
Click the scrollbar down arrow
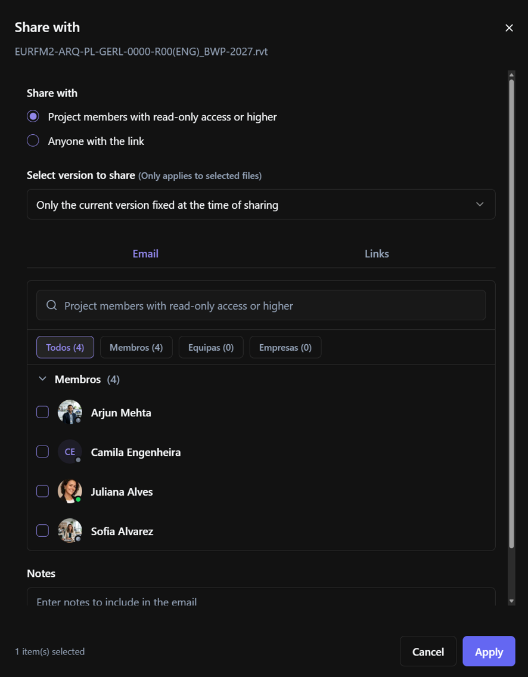[x=511, y=601]
